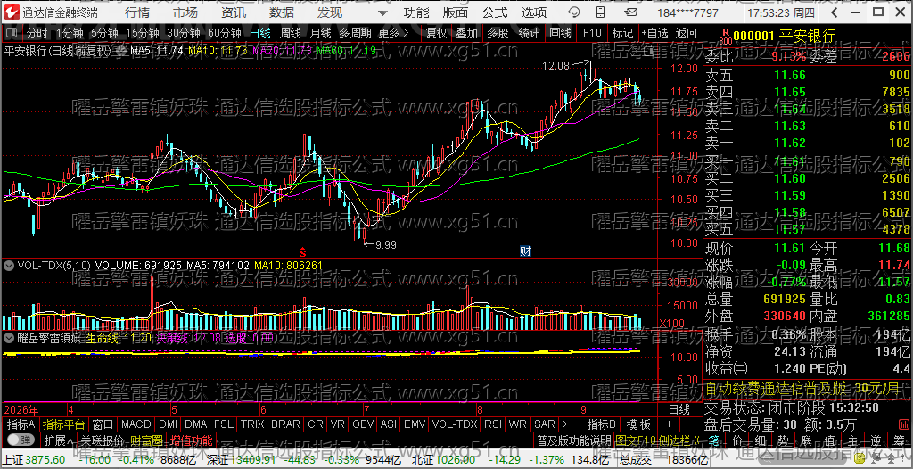Collapse the VOL-TDX indicator panel arrow
Viewport: 913px width, 469px height.
pyautogui.click(x=9, y=266)
